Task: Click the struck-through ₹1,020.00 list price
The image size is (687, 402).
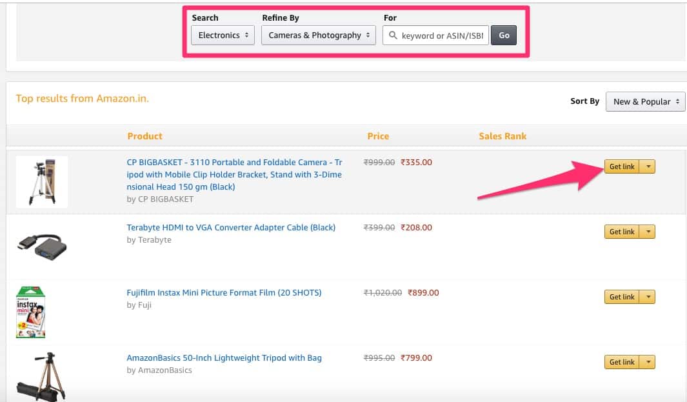Action: tap(383, 293)
